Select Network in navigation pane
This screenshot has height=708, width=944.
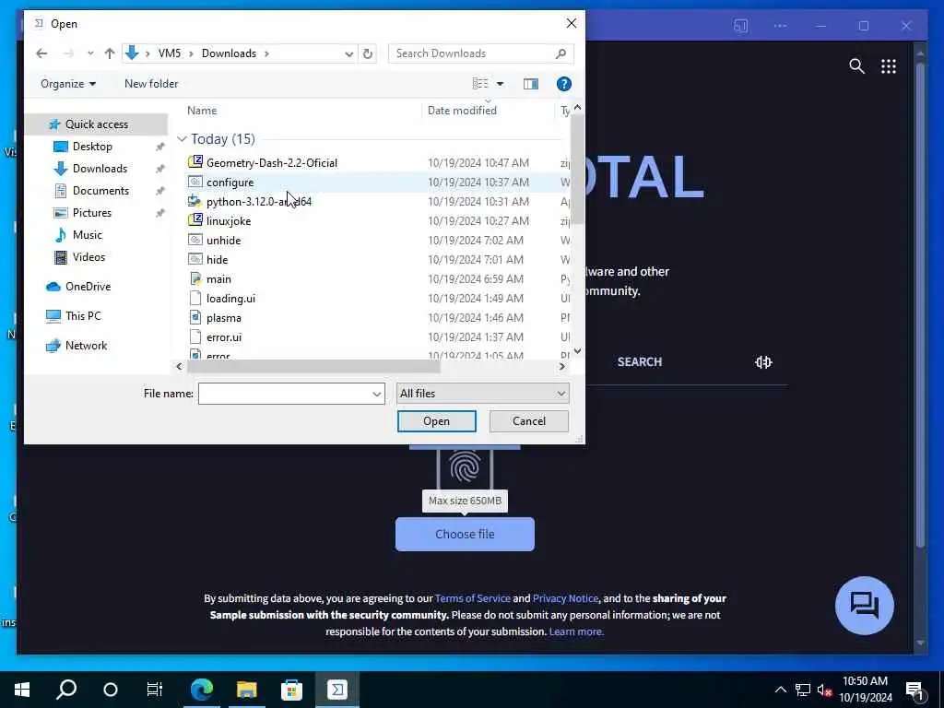tap(86, 346)
